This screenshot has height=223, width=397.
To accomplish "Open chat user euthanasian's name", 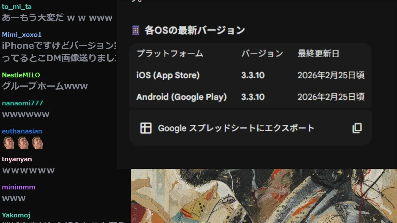I will (22, 131).
